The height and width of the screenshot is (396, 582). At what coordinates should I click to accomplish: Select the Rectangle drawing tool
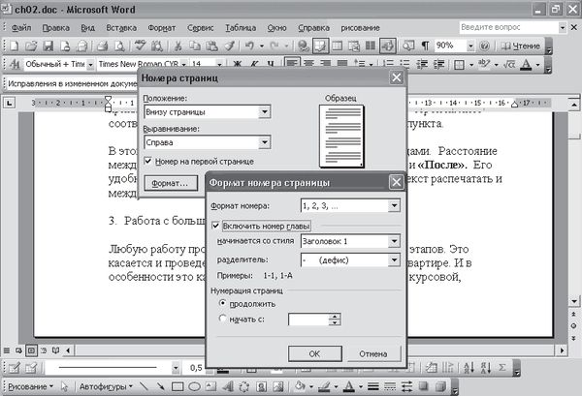pos(179,387)
